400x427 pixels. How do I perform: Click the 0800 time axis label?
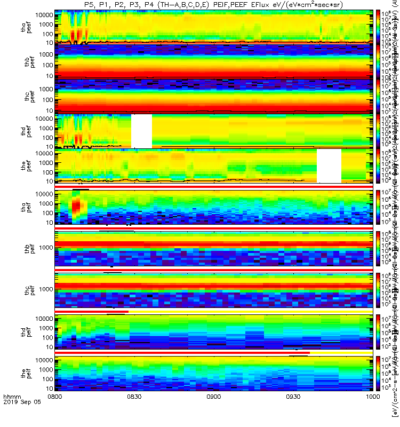(55, 397)
